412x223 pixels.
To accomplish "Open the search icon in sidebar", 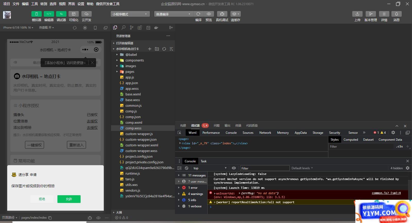I will (x=124, y=28).
